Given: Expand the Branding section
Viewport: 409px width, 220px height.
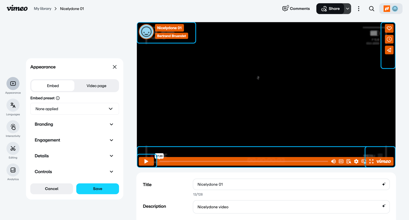Looking at the screenshot, I should pyautogui.click(x=74, y=124).
